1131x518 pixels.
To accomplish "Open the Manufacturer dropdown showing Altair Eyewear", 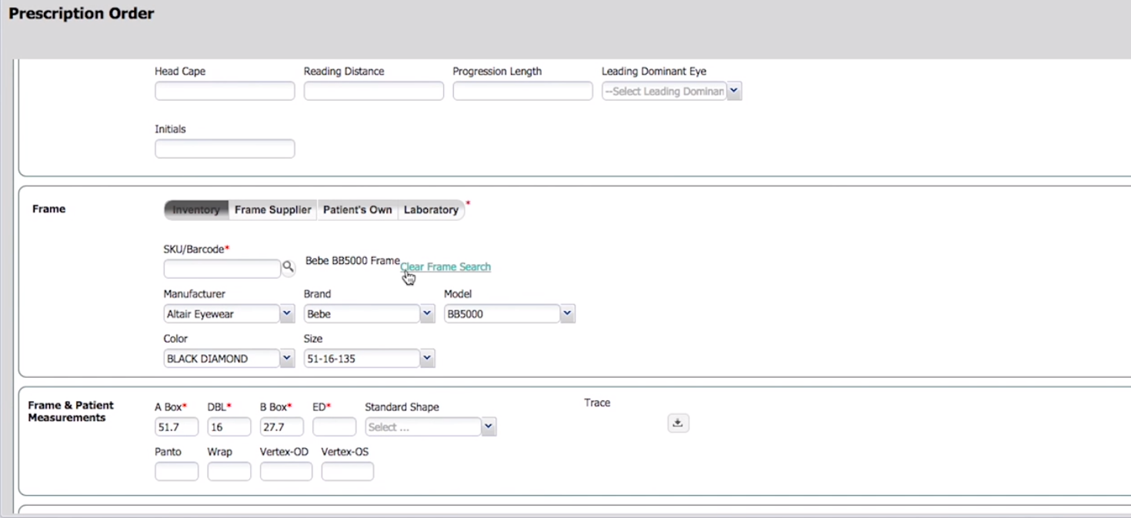I will click(x=223, y=313).
